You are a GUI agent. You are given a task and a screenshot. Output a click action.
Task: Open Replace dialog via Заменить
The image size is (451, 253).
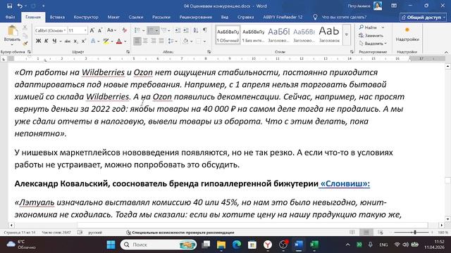tap(371, 35)
